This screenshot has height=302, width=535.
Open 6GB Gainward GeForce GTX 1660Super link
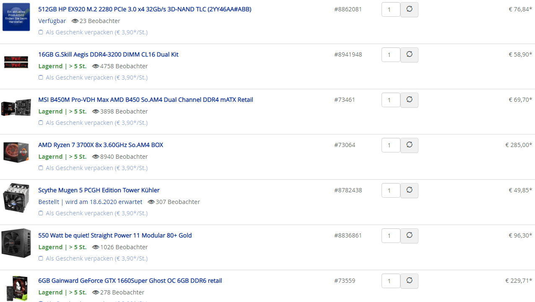click(x=130, y=281)
